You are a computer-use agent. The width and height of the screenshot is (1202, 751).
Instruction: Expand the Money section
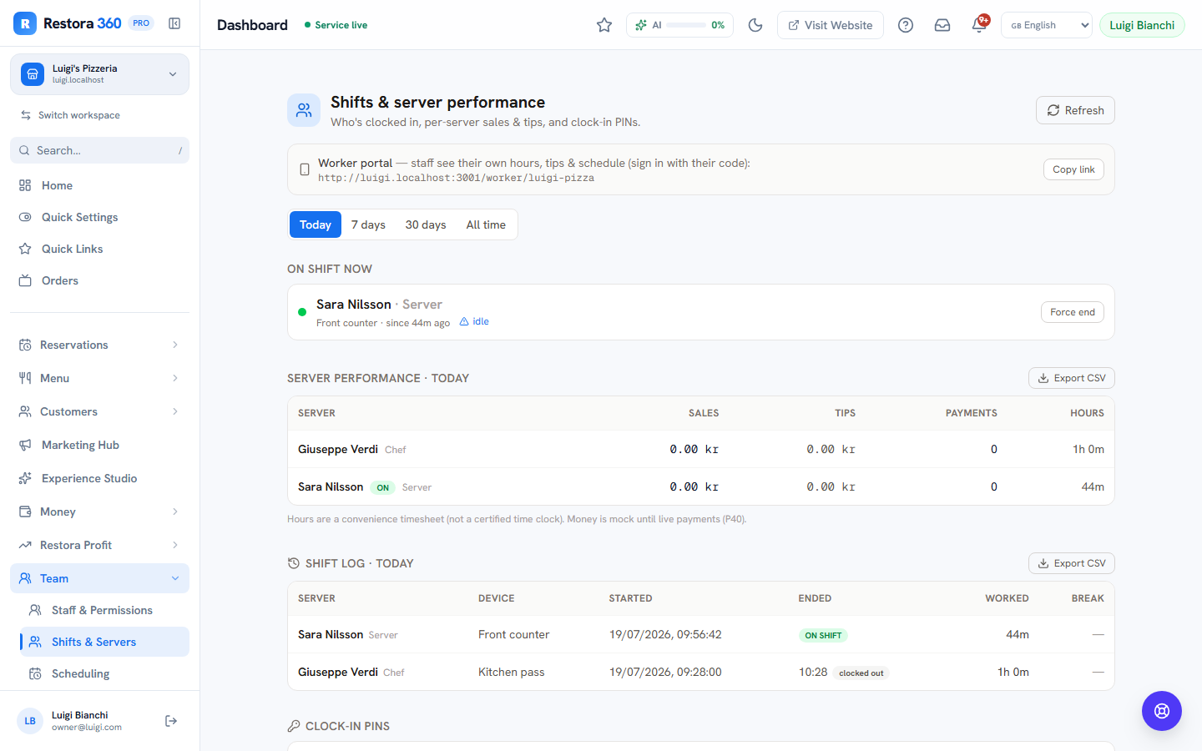tap(99, 512)
